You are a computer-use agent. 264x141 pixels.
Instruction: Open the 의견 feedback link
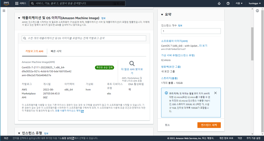pyautogui.click(x=6, y=138)
